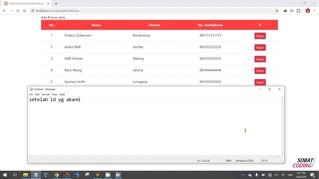Open the green extension icon in Chrome toolbar
319x179 pixels.
(285, 11)
